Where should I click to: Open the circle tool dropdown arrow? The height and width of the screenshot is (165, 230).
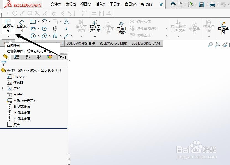(x=39, y=36)
